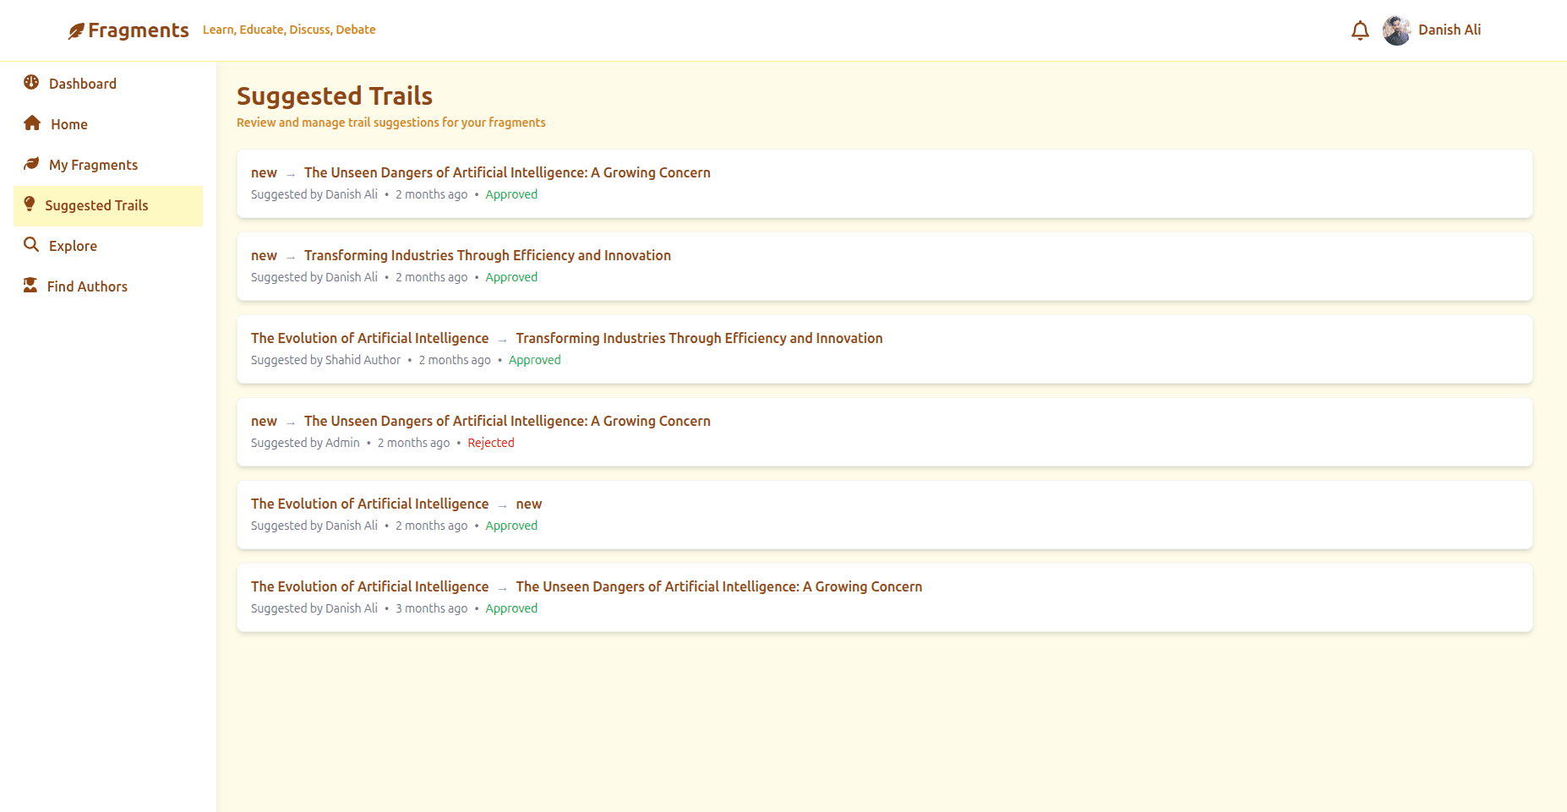
Task: Click the Fragments feather logo
Action: point(77,30)
